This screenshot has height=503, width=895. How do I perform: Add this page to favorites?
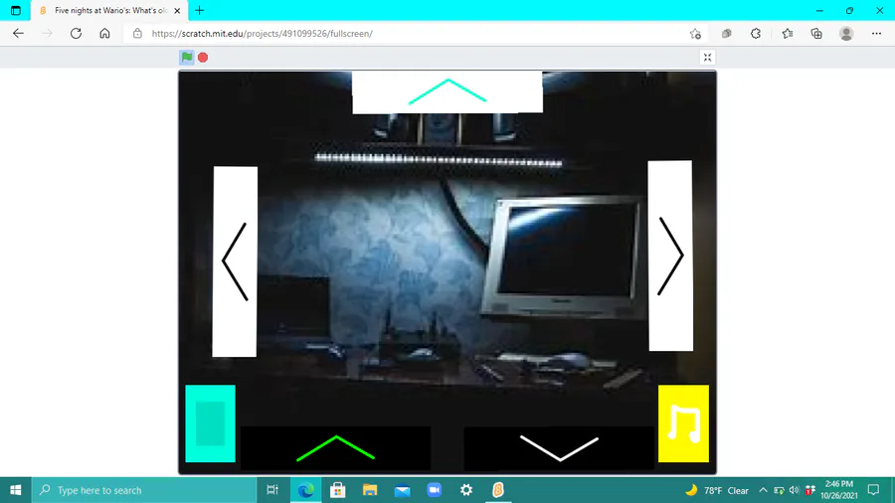(695, 34)
